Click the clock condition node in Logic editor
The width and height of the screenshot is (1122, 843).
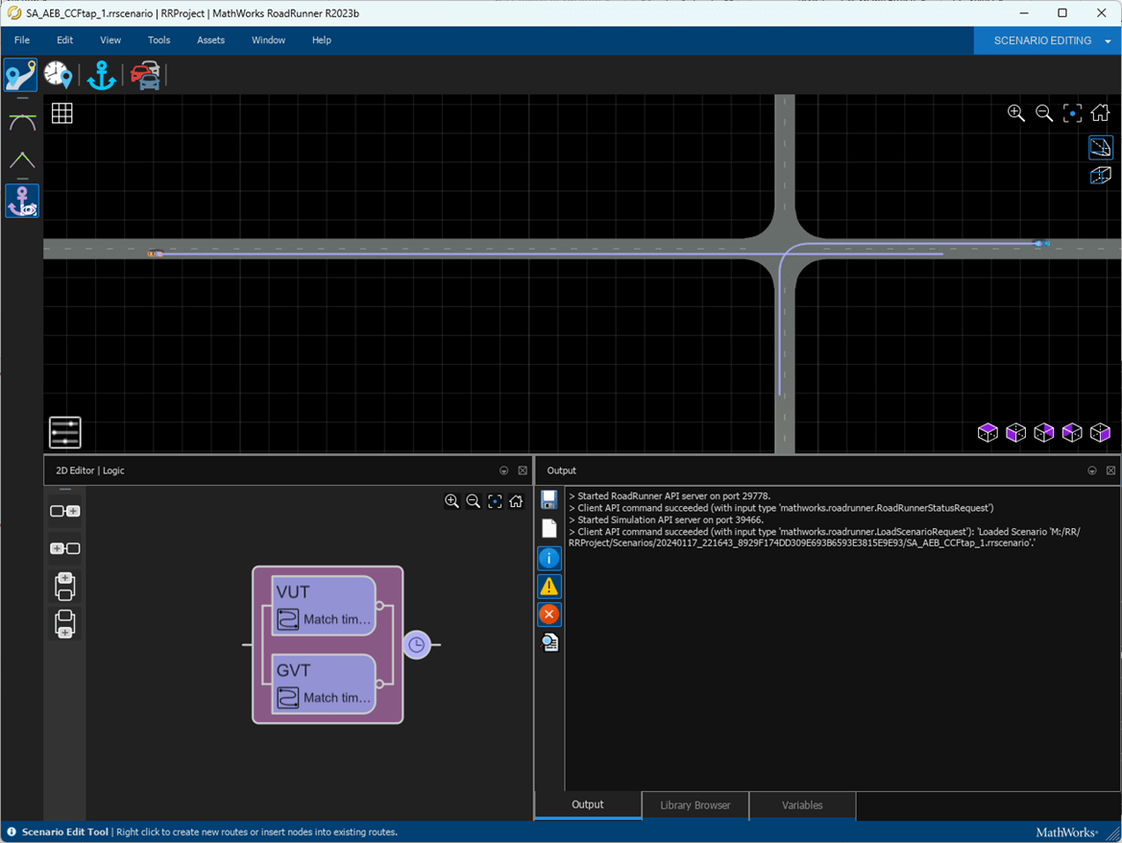click(416, 645)
